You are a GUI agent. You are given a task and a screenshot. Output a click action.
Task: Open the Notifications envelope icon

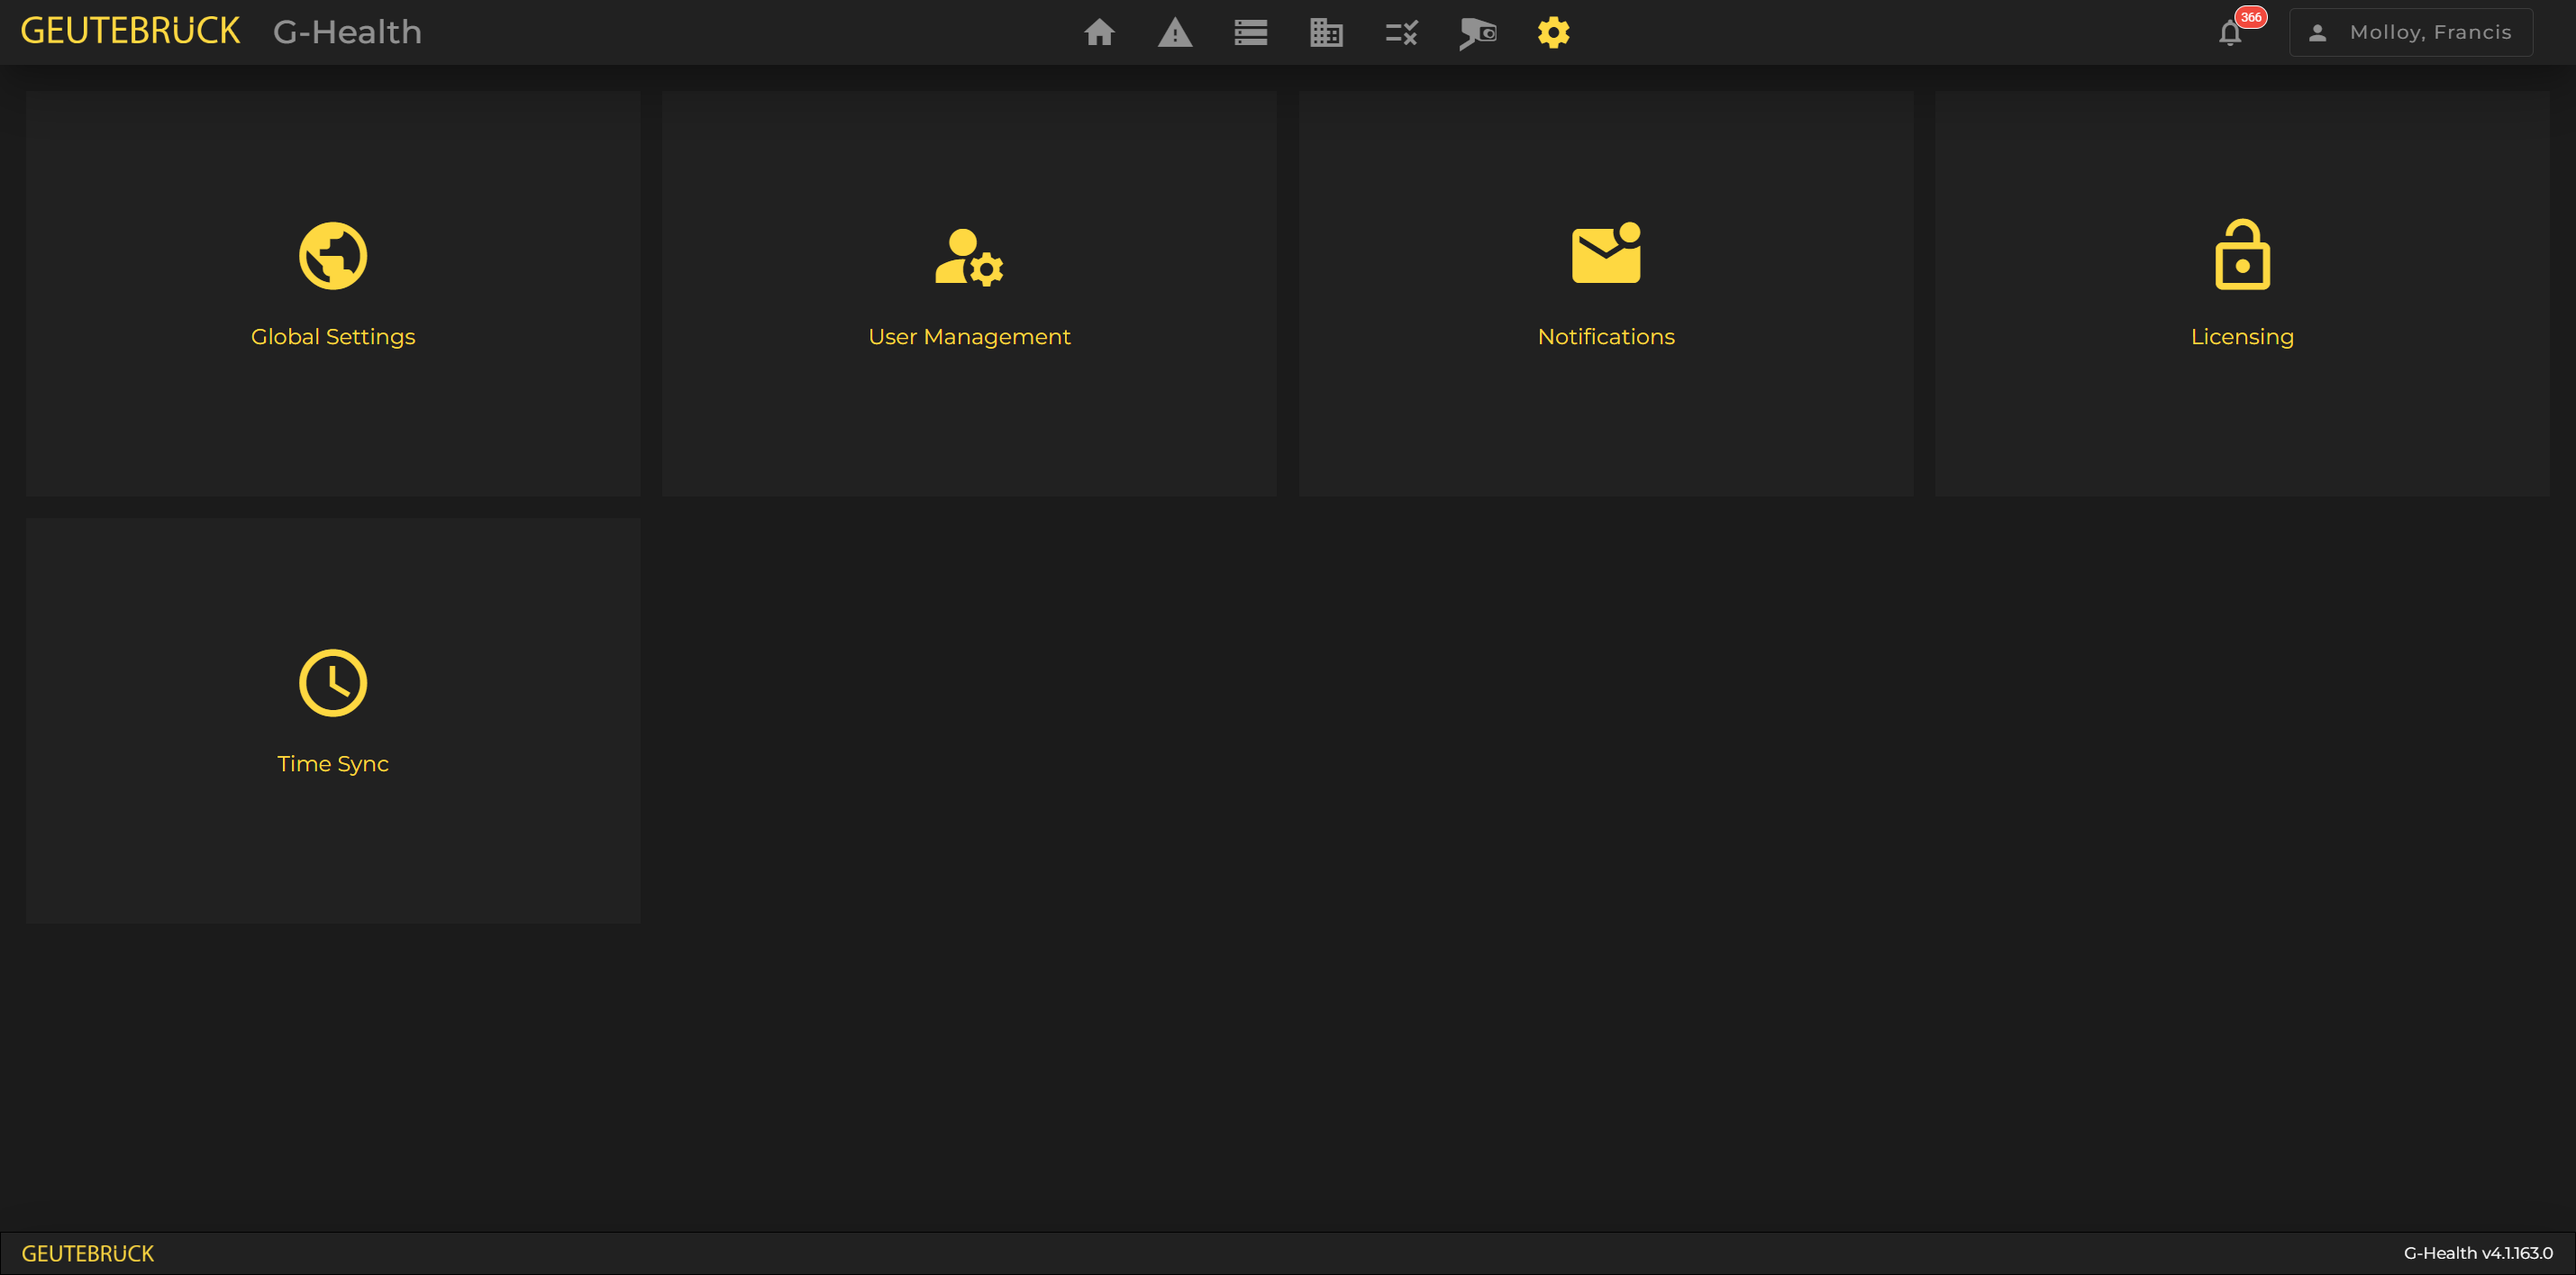(1605, 255)
